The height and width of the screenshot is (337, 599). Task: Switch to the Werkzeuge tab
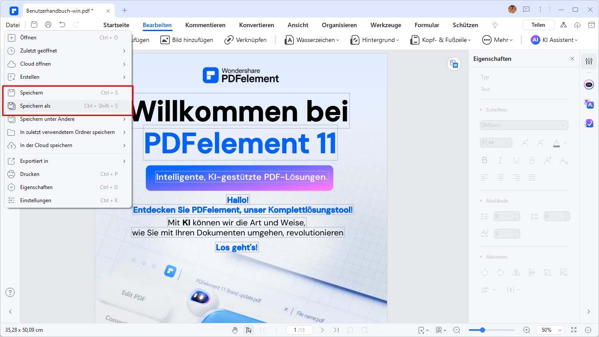click(386, 25)
